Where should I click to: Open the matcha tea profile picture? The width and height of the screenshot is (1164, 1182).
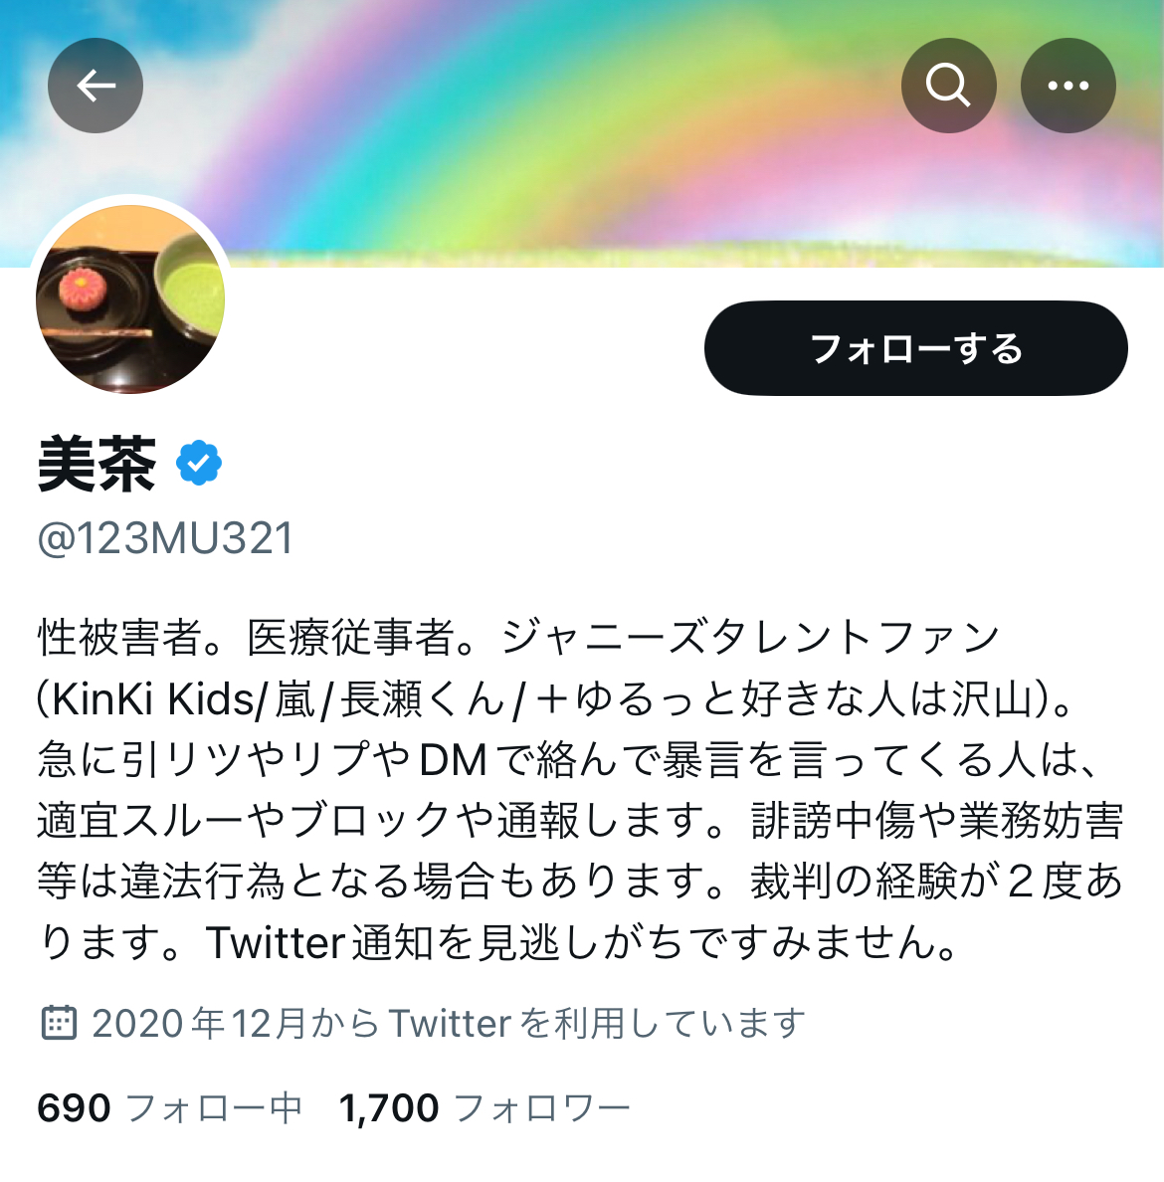pyautogui.click(x=130, y=298)
